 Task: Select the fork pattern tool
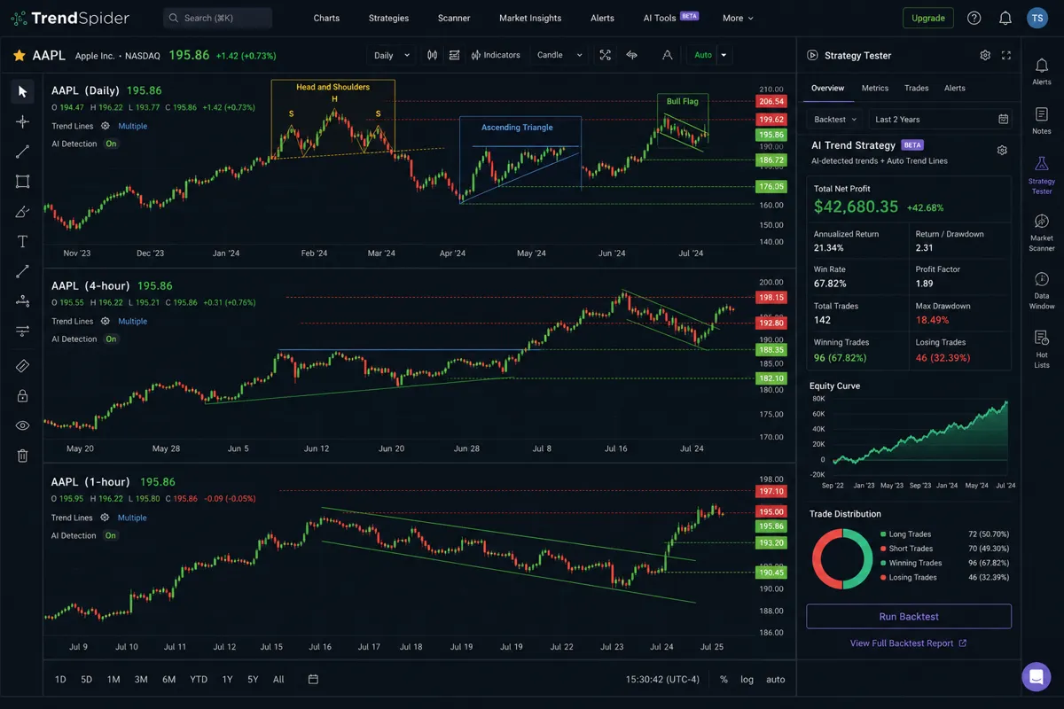[x=22, y=301]
